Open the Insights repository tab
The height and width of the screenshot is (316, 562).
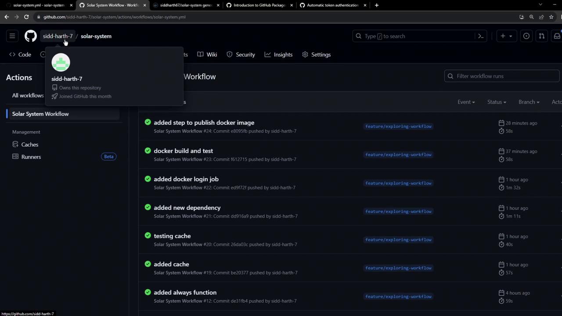pyautogui.click(x=278, y=54)
